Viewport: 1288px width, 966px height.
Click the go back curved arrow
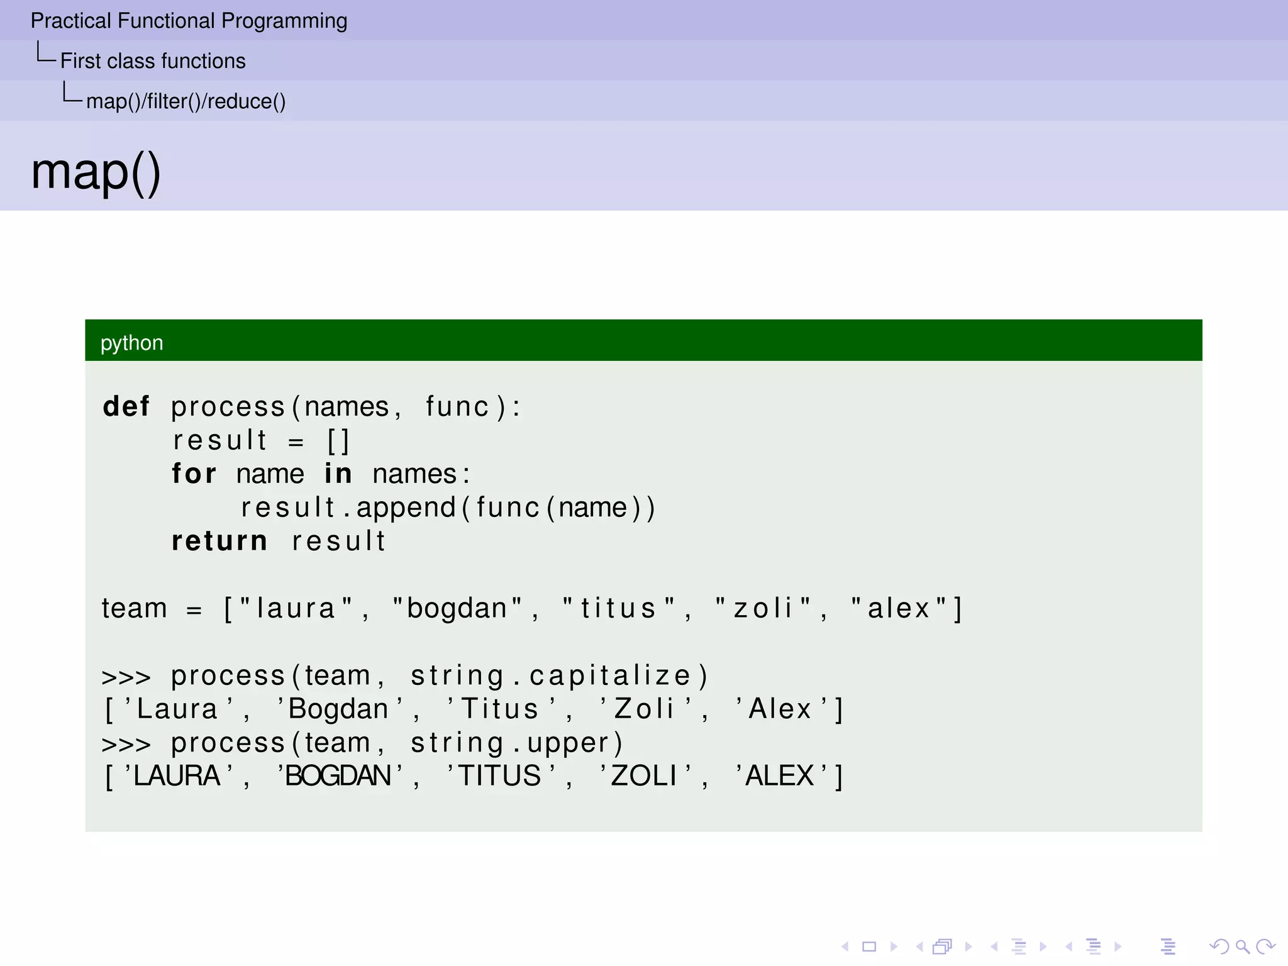click(1219, 947)
